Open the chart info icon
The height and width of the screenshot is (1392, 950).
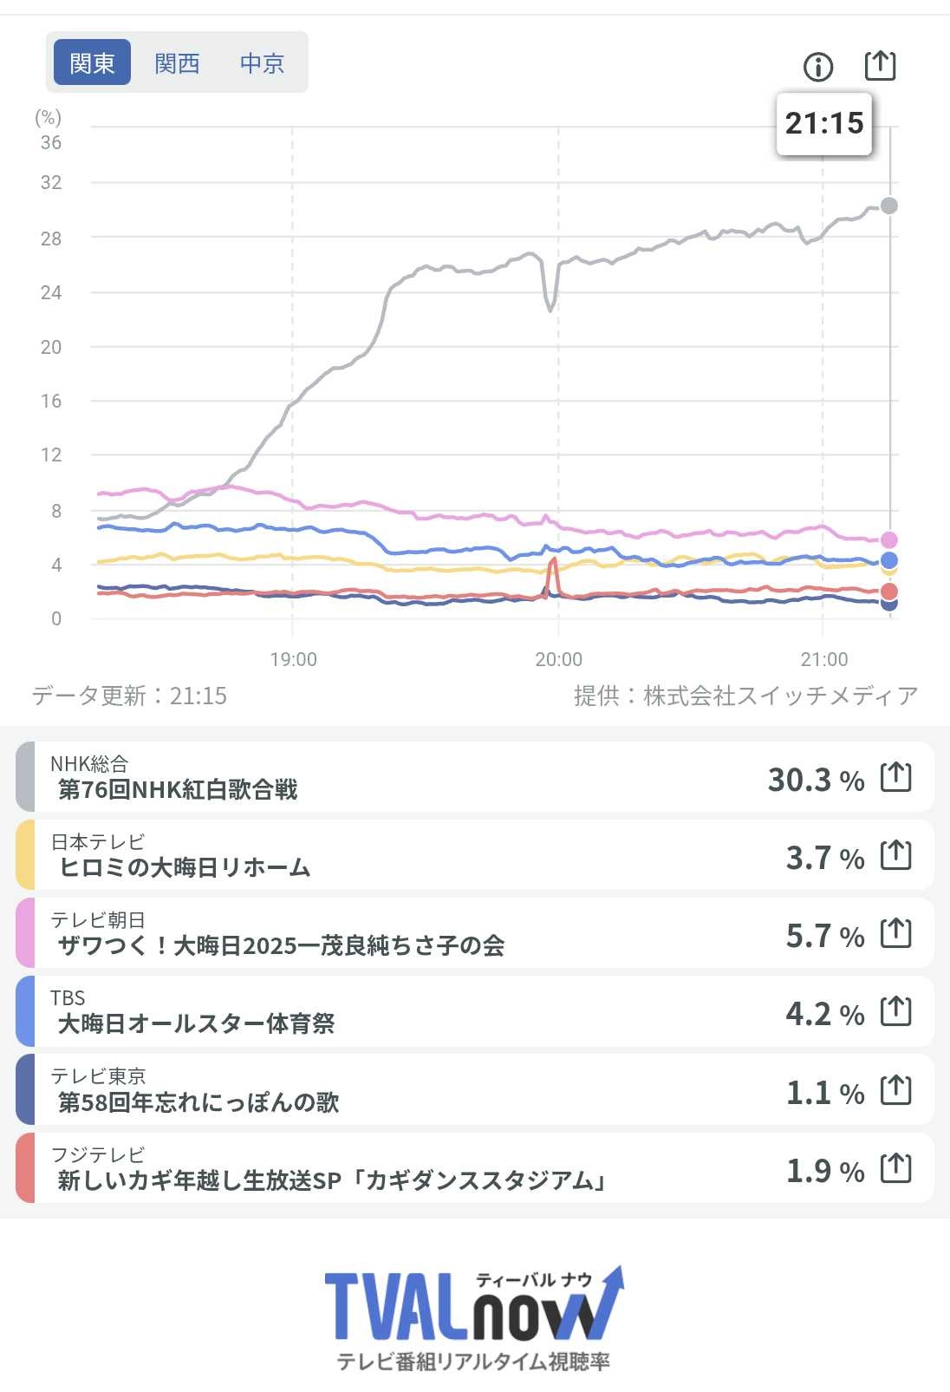coord(817,67)
